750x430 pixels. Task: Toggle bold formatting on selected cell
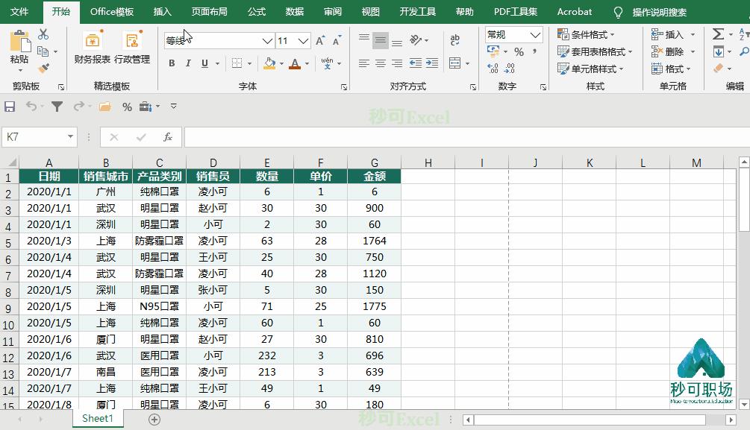coord(172,63)
